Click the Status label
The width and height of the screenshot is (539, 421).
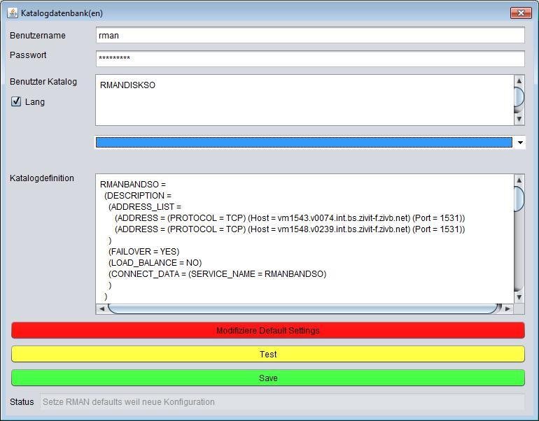[x=22, y=402]
